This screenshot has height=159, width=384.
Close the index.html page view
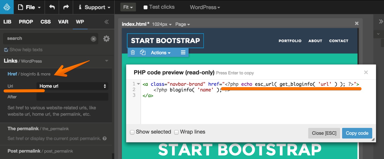coord(357,23)
